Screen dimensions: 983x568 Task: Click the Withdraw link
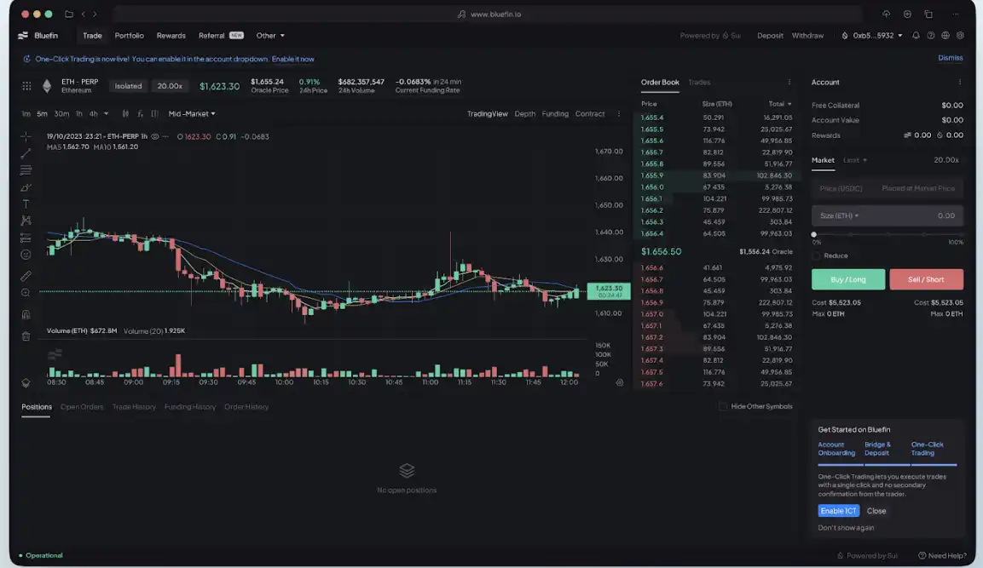(807, 36)
